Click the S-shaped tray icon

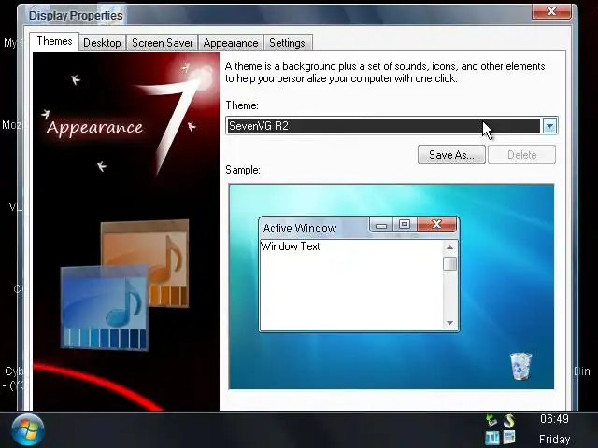(x=509, y=421)
